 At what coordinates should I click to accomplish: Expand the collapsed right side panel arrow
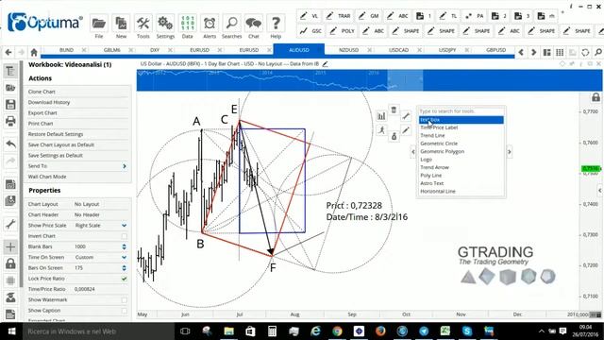point(600,191)
